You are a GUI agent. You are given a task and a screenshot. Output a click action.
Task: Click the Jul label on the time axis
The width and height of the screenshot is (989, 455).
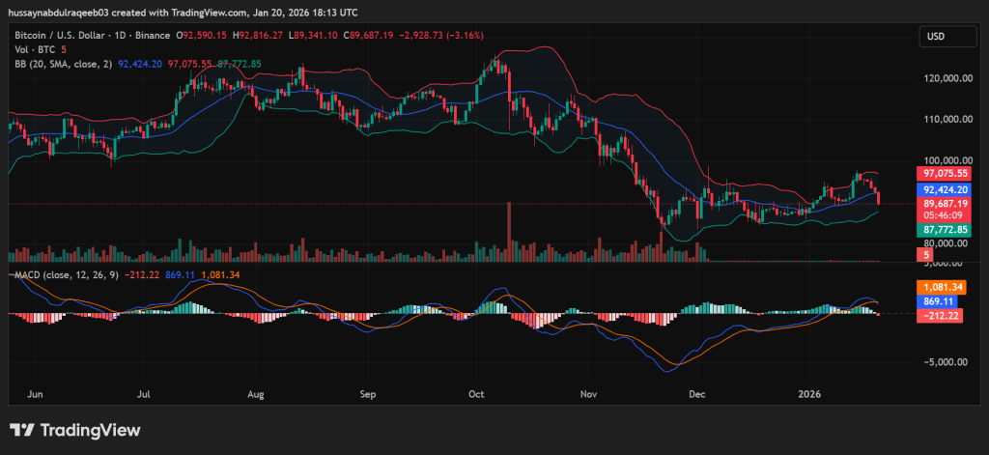(145, 394)
